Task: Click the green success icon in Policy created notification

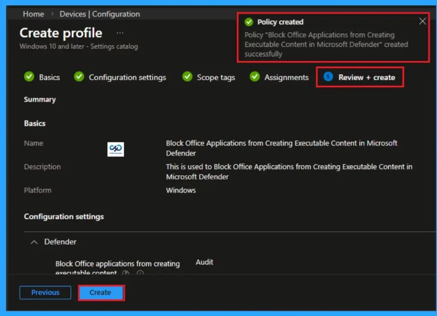Action: coord(249,22)
